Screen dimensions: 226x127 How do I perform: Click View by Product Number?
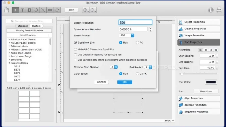29,31
